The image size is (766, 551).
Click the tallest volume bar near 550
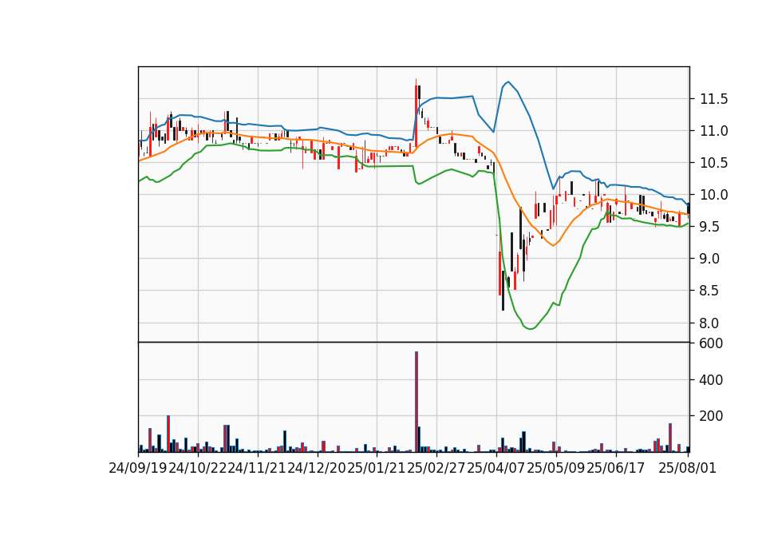pyautogui.click(x=417, y=402)
